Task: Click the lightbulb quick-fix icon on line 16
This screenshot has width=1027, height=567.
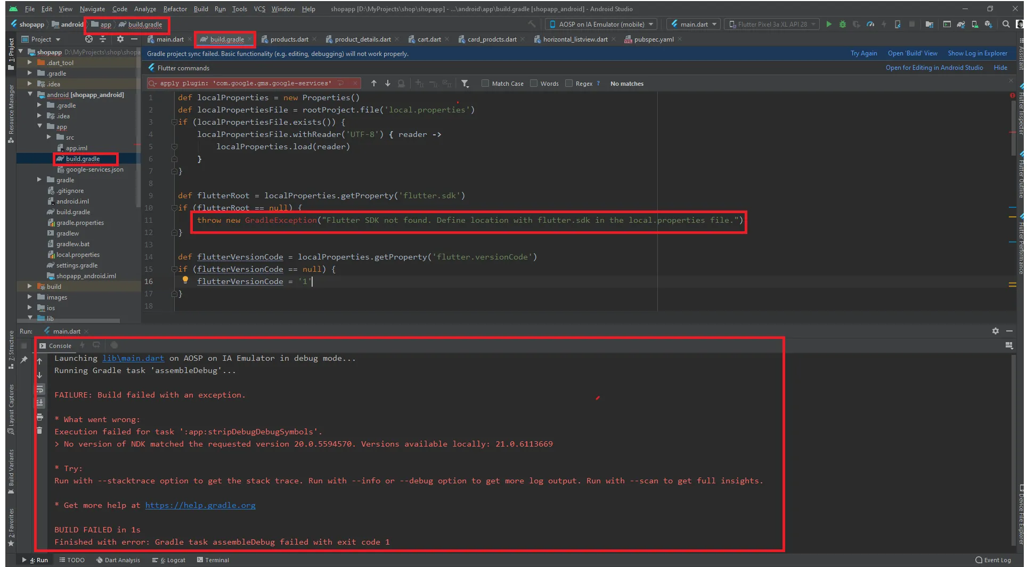Action: point(185,280)
